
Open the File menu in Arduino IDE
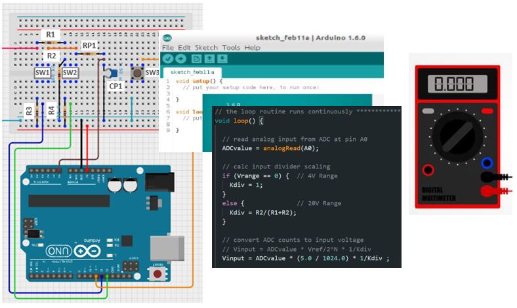coord(168,48)
